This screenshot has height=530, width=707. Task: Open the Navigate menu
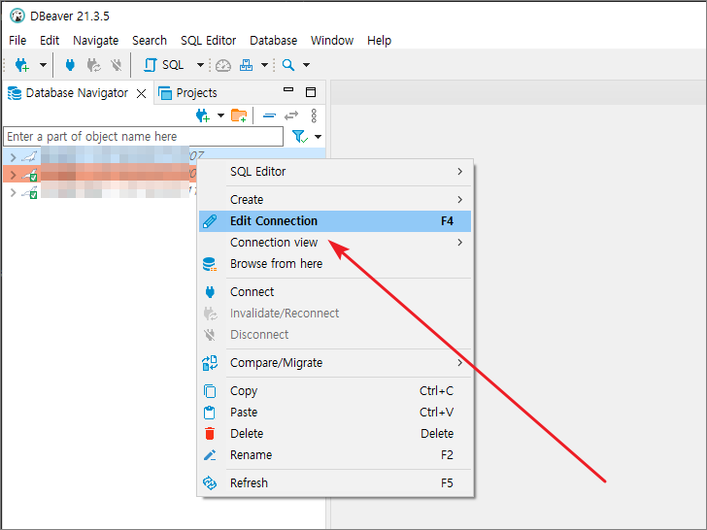pyautogui.click(x=95, y=40)
